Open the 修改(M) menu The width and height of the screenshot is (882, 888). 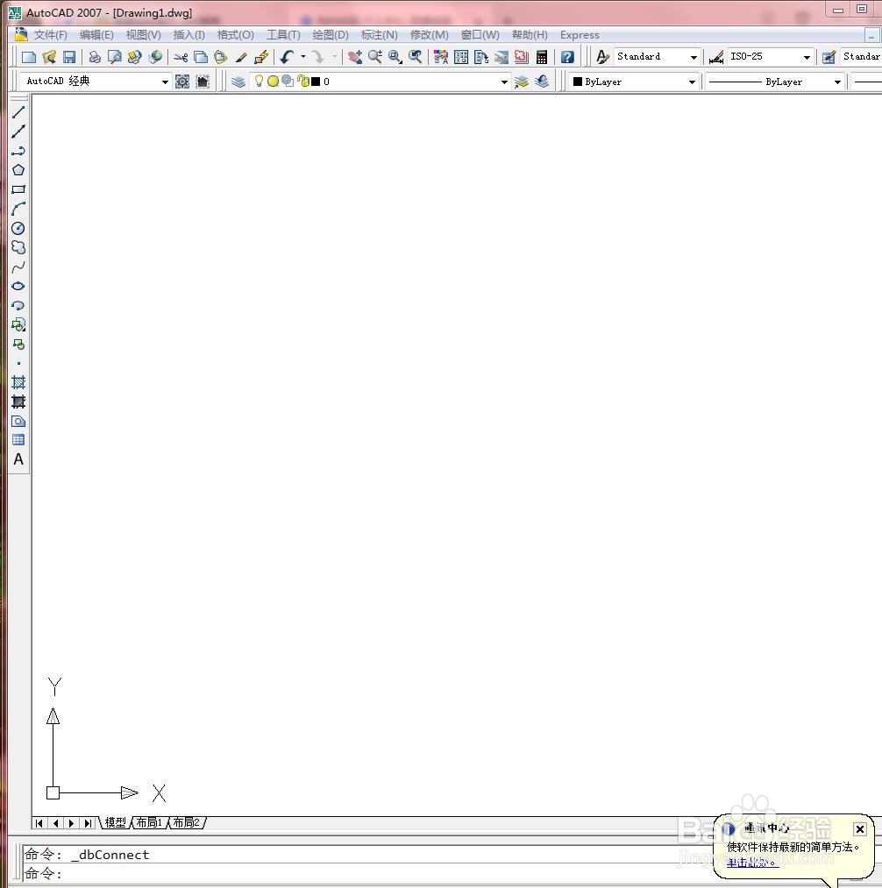[430, 34]
